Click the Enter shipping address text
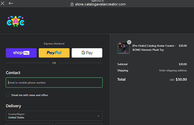This screenshot has height=125, width=194. coord(173,70)
